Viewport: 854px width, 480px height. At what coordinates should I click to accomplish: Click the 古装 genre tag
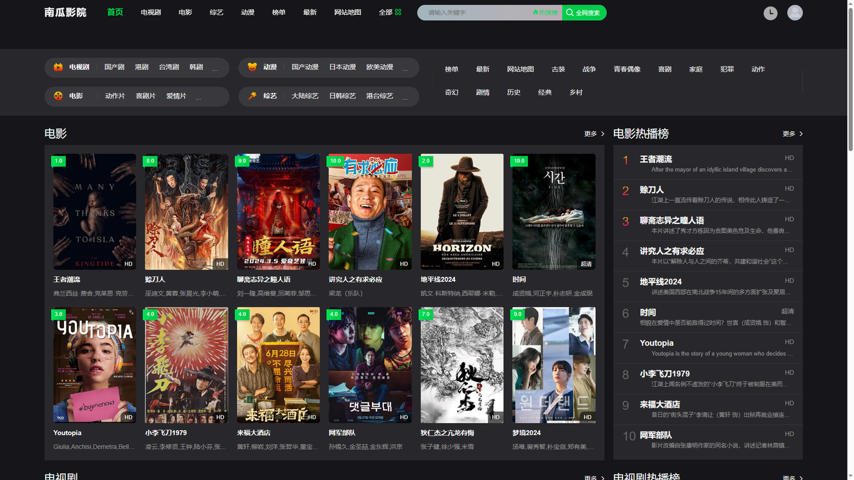tap(559, 69)
